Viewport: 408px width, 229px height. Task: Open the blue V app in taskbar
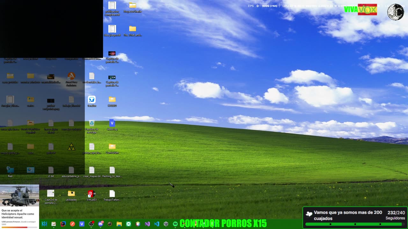click(x=82, y=224)
